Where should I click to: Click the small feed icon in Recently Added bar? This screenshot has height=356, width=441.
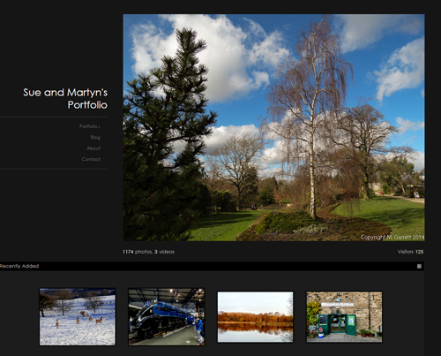point(419,266)
